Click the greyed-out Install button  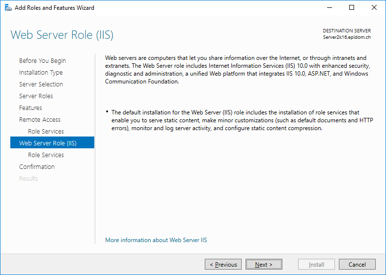(x=316, y=264)
